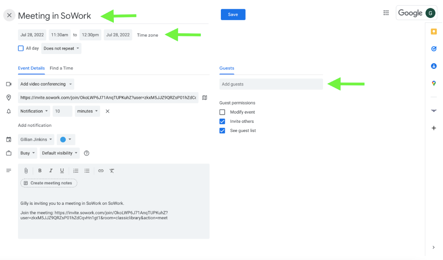Click the video camera icon beside conferencing
The image size is (443, 260).
pos(9,84)
